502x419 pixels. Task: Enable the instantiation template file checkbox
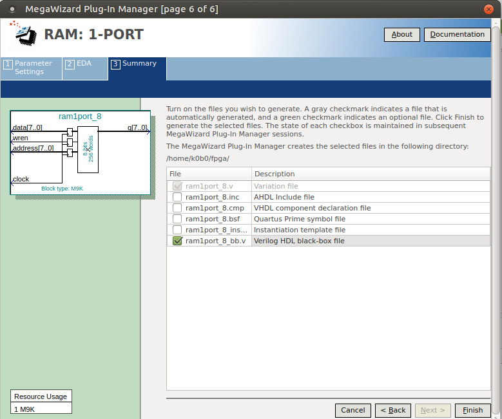click(x=177, y=230)
